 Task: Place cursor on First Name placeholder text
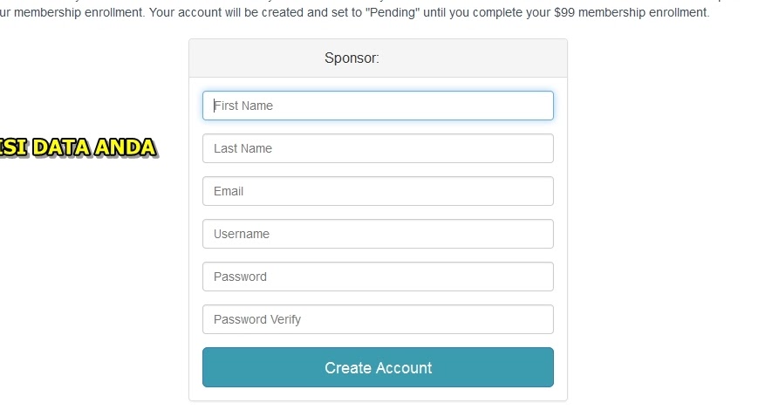pyautogui.click(x=243, y=106)
